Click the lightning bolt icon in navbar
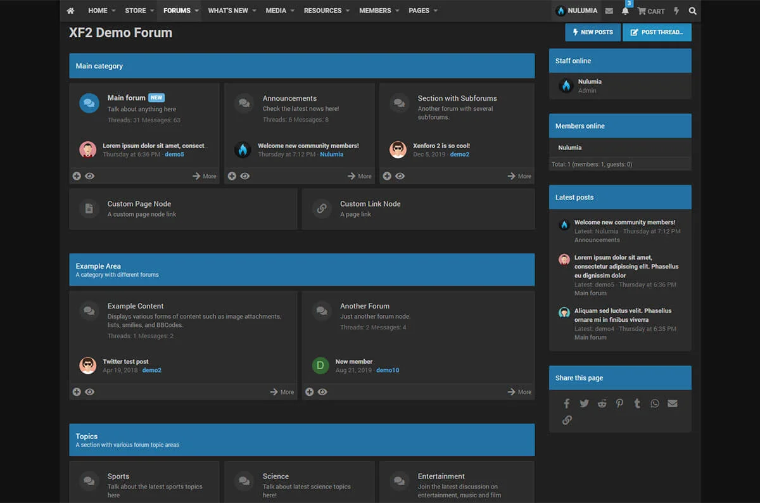The image size is (760, 503). click(676, 11)
